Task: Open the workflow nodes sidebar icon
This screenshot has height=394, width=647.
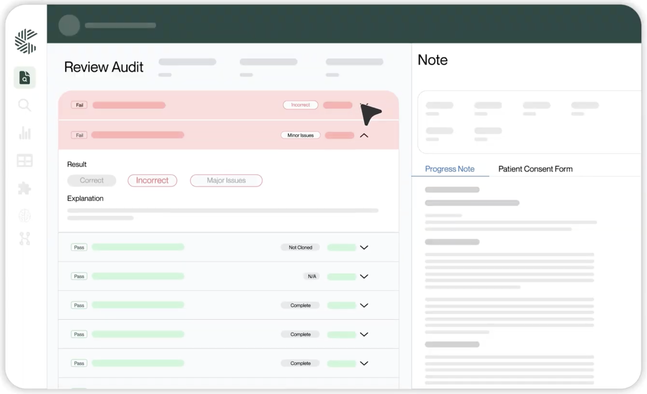Action: [25, 239]
